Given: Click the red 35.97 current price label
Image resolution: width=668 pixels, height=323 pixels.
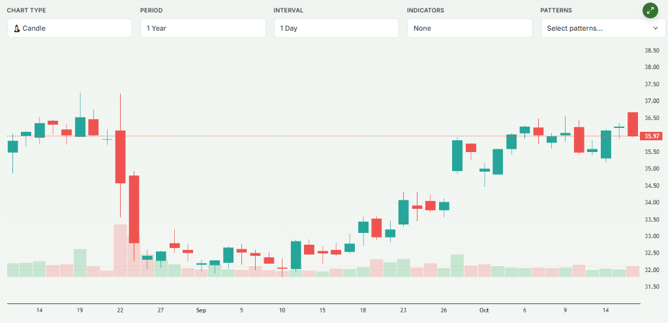Looking at the screenshot, I should [x=652, y=136].
